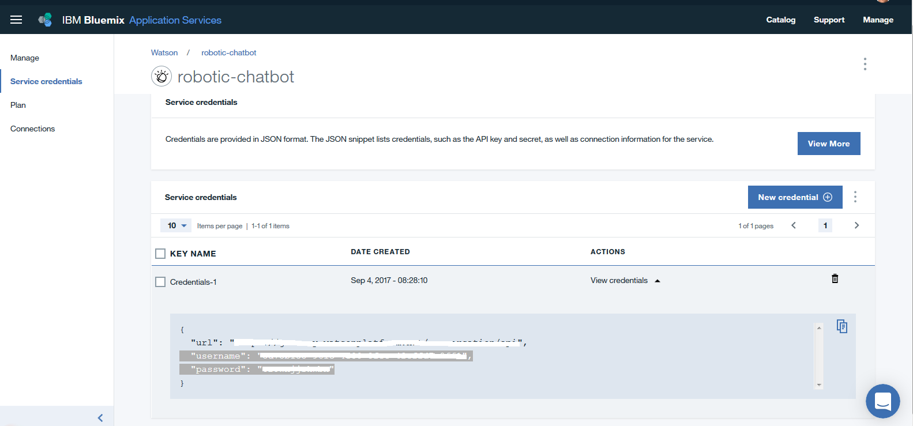The image size is (913, 426).
Task: Open Plan in the left sidebar
Action: [x=18, y=105]
